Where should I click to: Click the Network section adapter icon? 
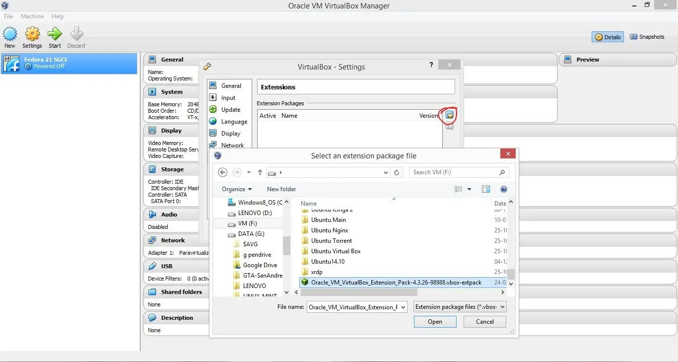(x=152, y=240)
